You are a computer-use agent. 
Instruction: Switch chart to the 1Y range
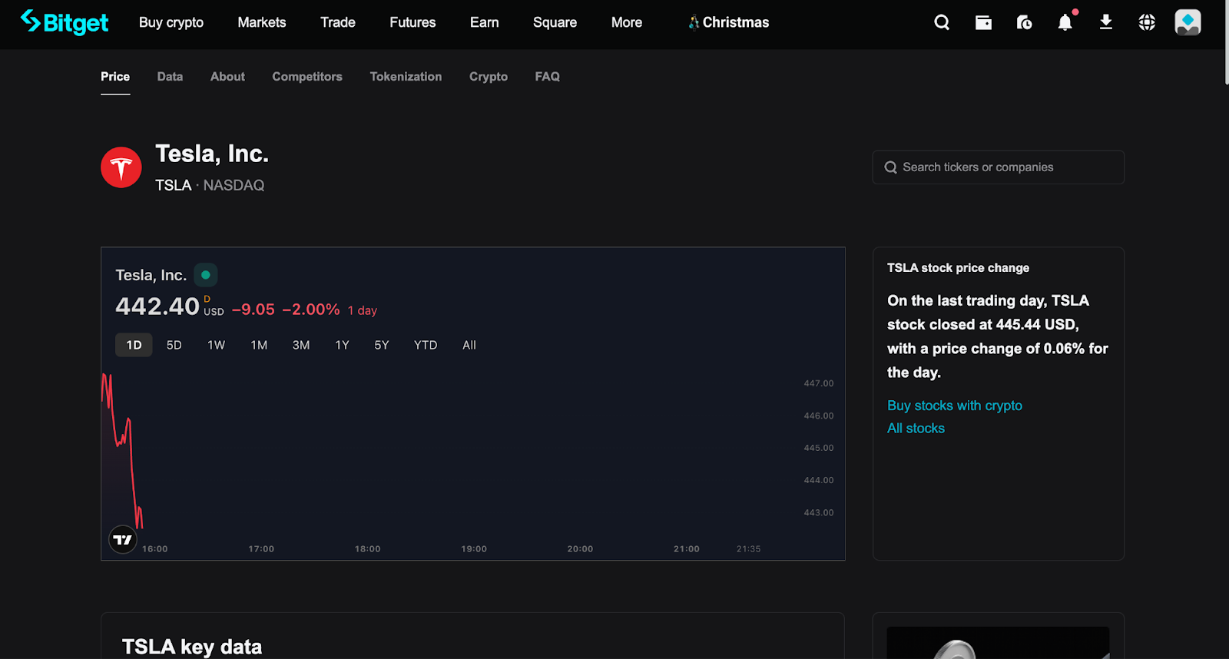click(x=342, y=346)
